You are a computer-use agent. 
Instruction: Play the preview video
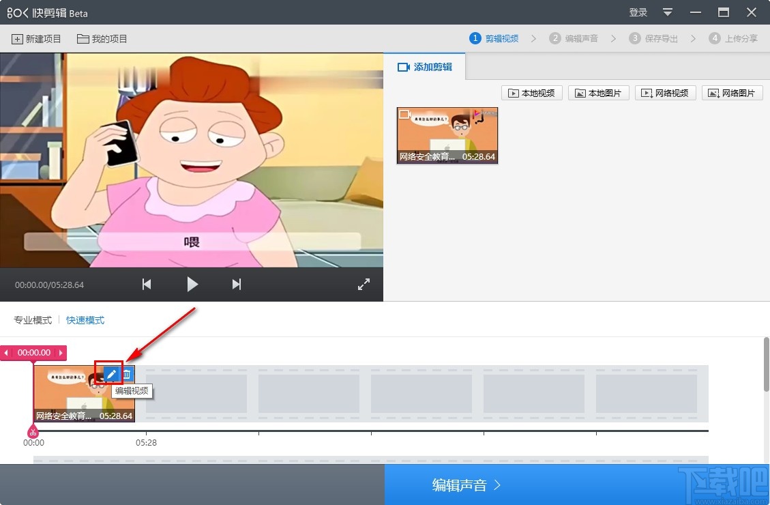pos(192,284)
